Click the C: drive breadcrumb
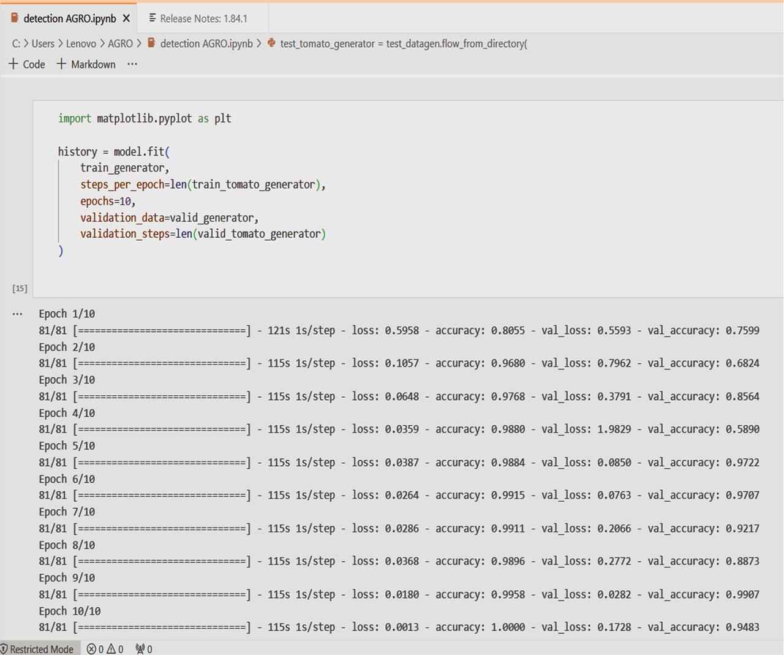 [x=16, y=44]
